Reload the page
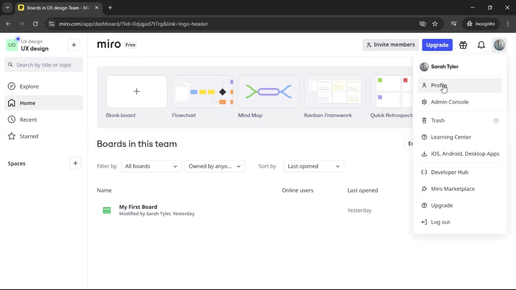Screen dimensions: 516x290 35,24
